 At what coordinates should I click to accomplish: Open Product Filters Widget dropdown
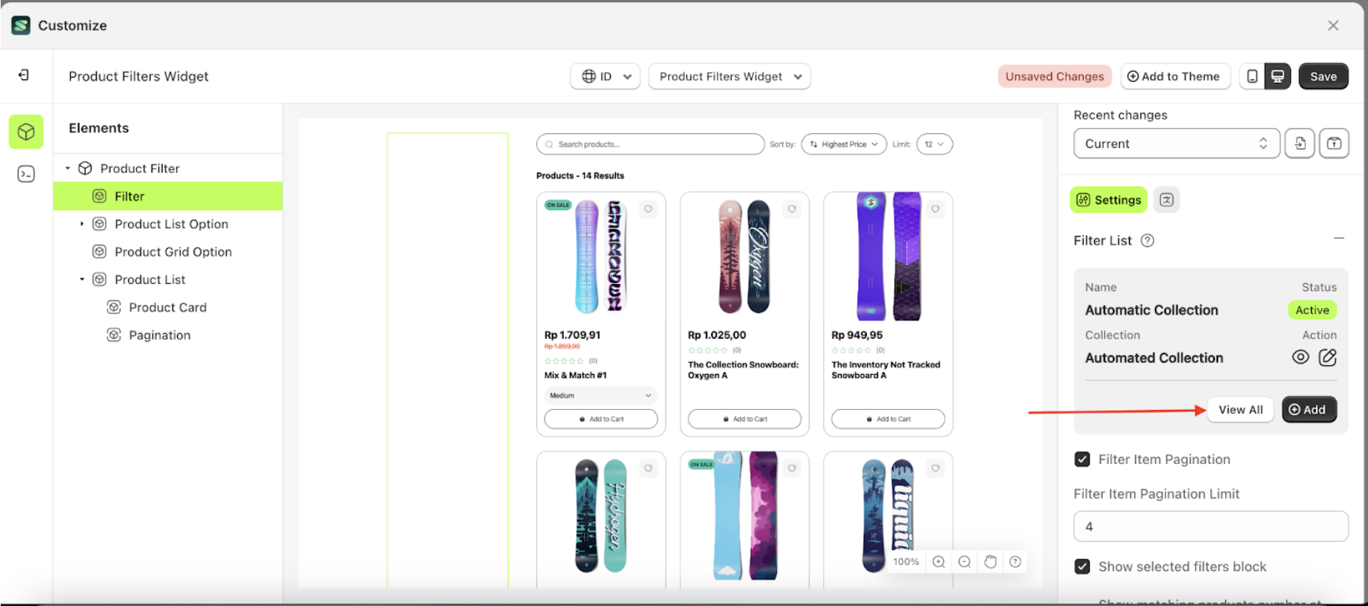click(x=729, y=76)
